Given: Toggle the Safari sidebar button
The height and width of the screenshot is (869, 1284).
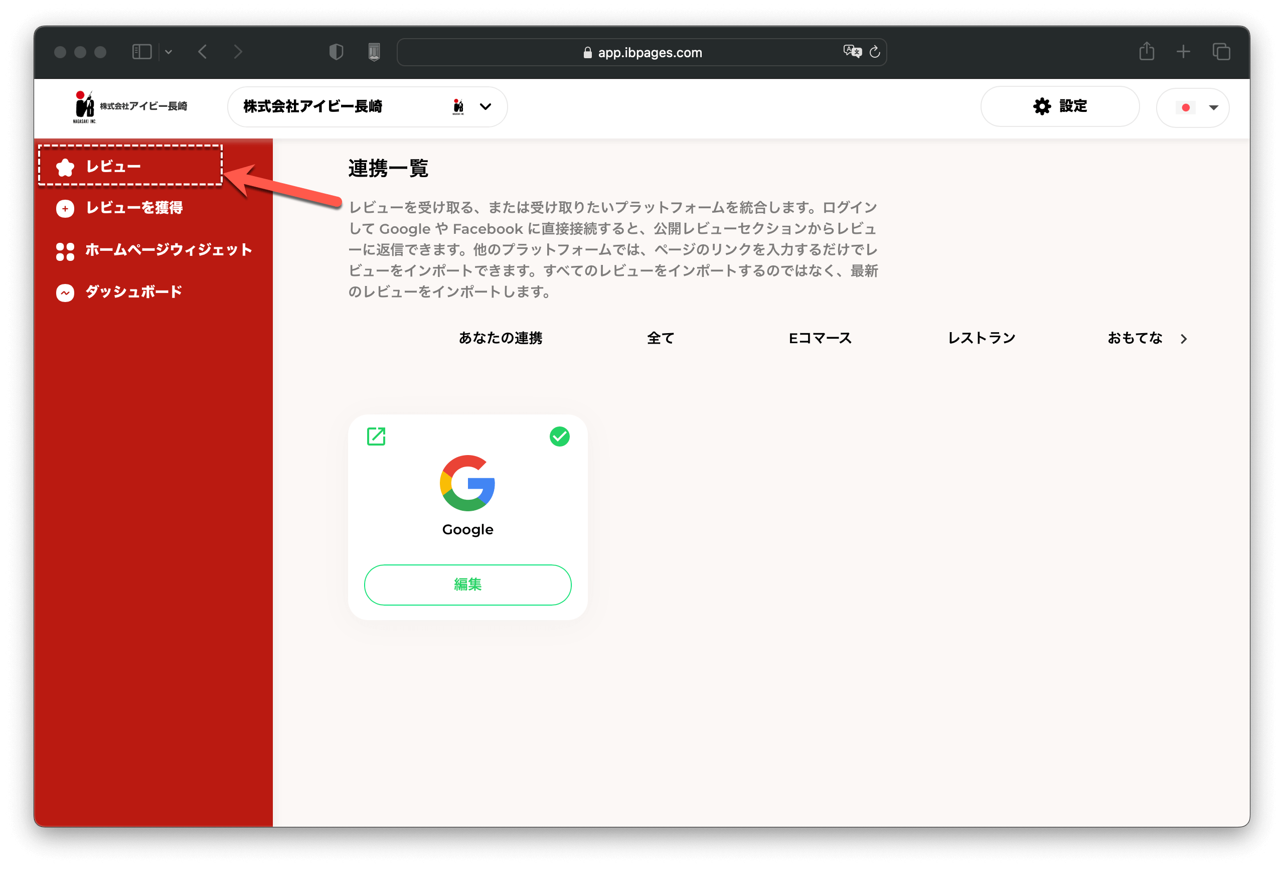Looking at the screenshot, I should pos(142,52).
